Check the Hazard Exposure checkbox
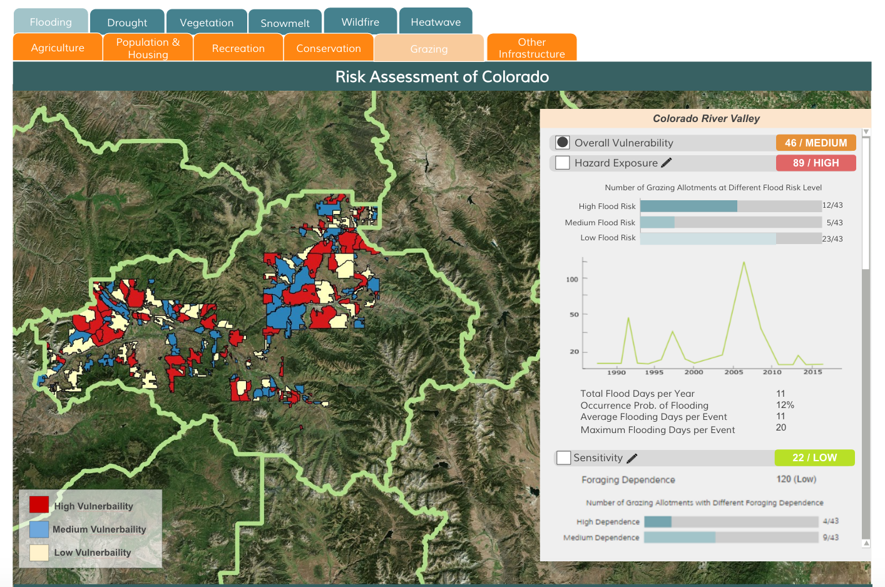Viewport: 885px width, 587px height. pos(563,163)
